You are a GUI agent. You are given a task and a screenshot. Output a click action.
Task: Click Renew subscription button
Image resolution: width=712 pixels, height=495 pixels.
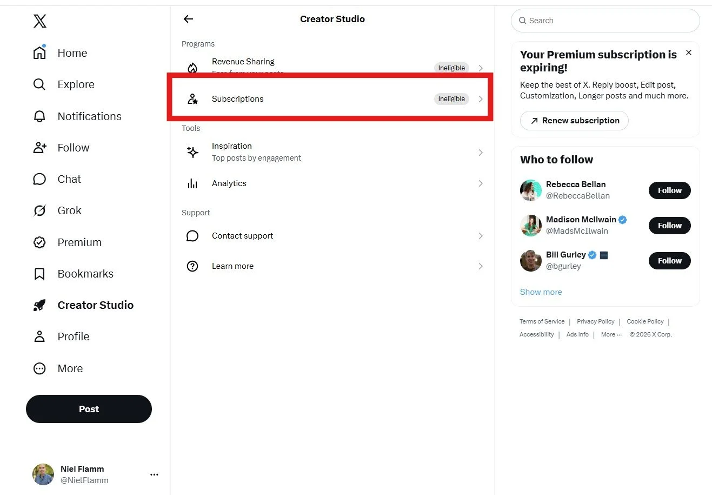(574, 121)
